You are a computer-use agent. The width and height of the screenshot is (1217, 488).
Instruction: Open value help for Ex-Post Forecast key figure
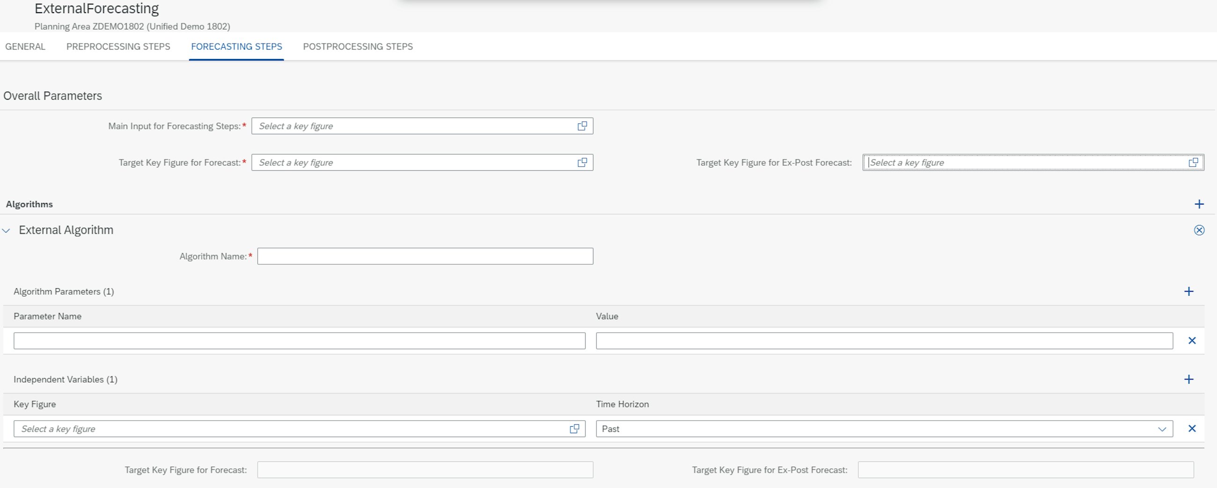pyautogui.click(x=1193, y=162)
